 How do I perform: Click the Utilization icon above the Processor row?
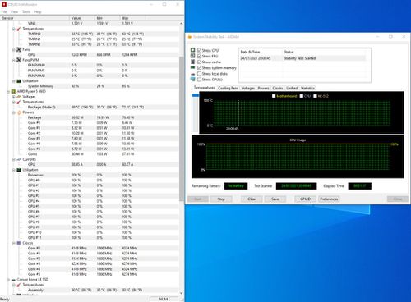pyautogui.click(x=19, y=170)
